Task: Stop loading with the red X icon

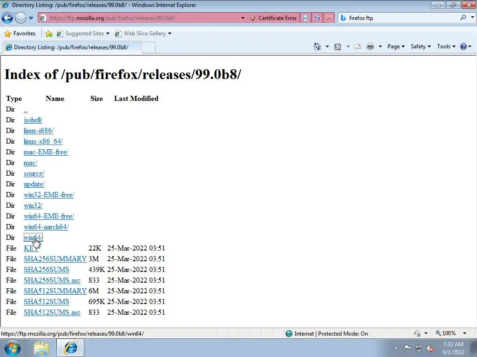Action: pos(328,18)
